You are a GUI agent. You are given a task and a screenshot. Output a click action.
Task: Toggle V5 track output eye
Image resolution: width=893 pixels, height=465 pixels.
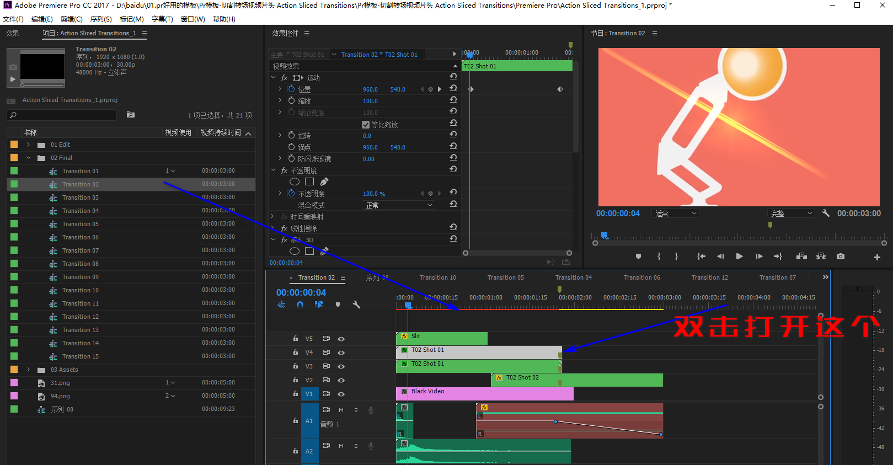click(x=341, y=339)
